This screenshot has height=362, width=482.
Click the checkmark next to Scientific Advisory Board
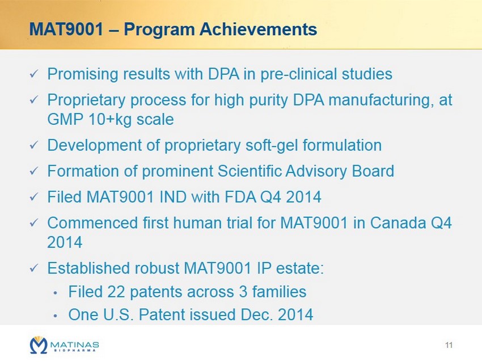pyautogui.click(x=34, y=171)
